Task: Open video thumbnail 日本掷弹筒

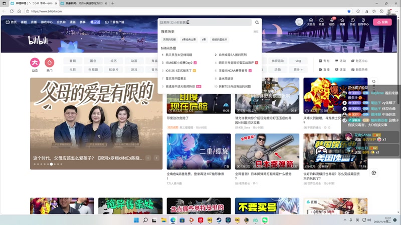Action: click(267, 151)
